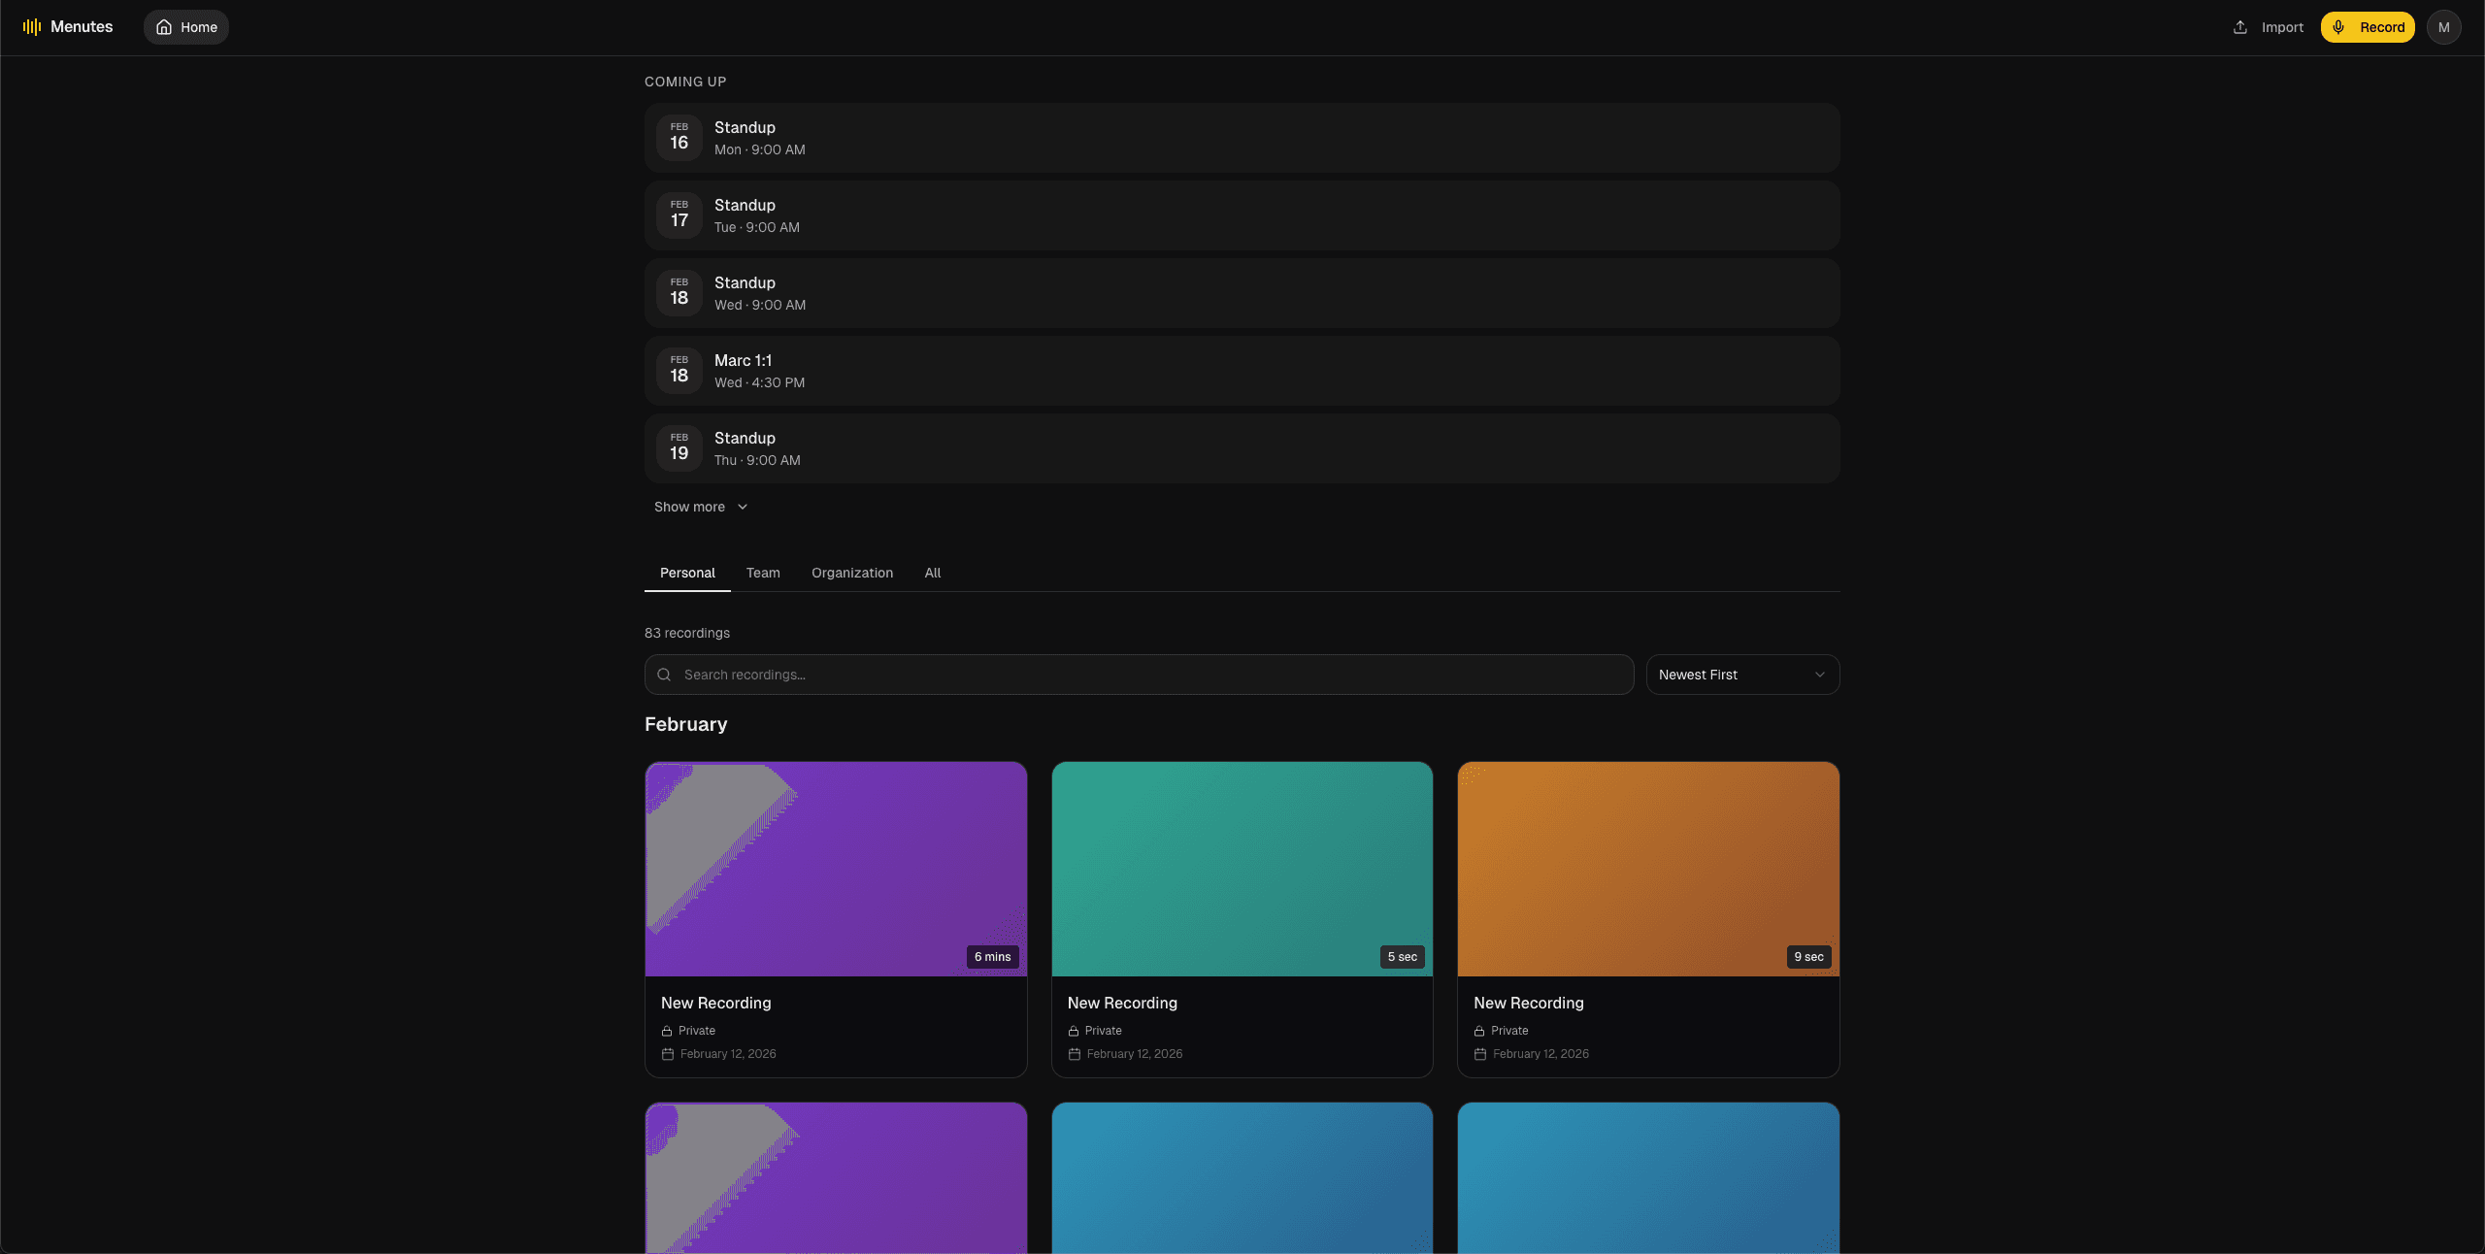Click the Import upload icon
The image size is (2485, 1254).
[x=2240, y=27]
